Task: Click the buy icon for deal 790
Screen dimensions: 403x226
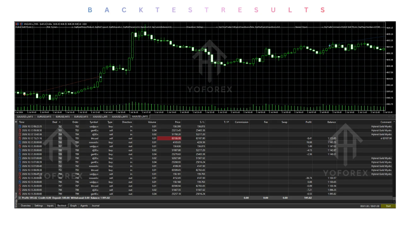Action: (20, 158)
